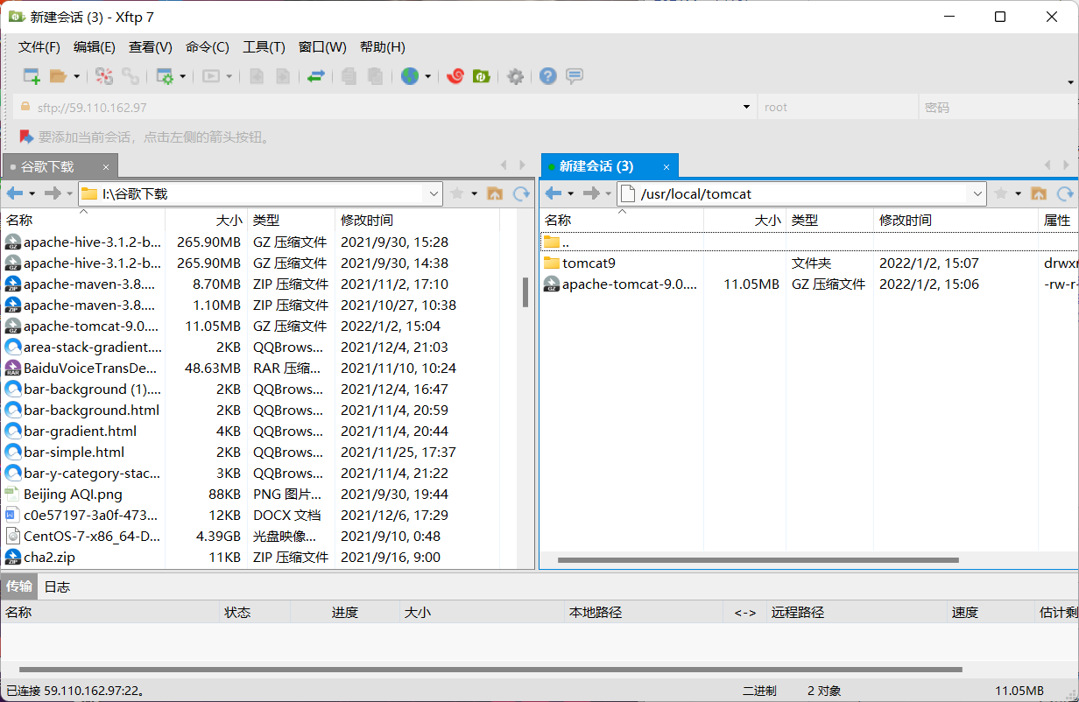
Task: Switch to the 日志 log tab
Action: point(57,586)
